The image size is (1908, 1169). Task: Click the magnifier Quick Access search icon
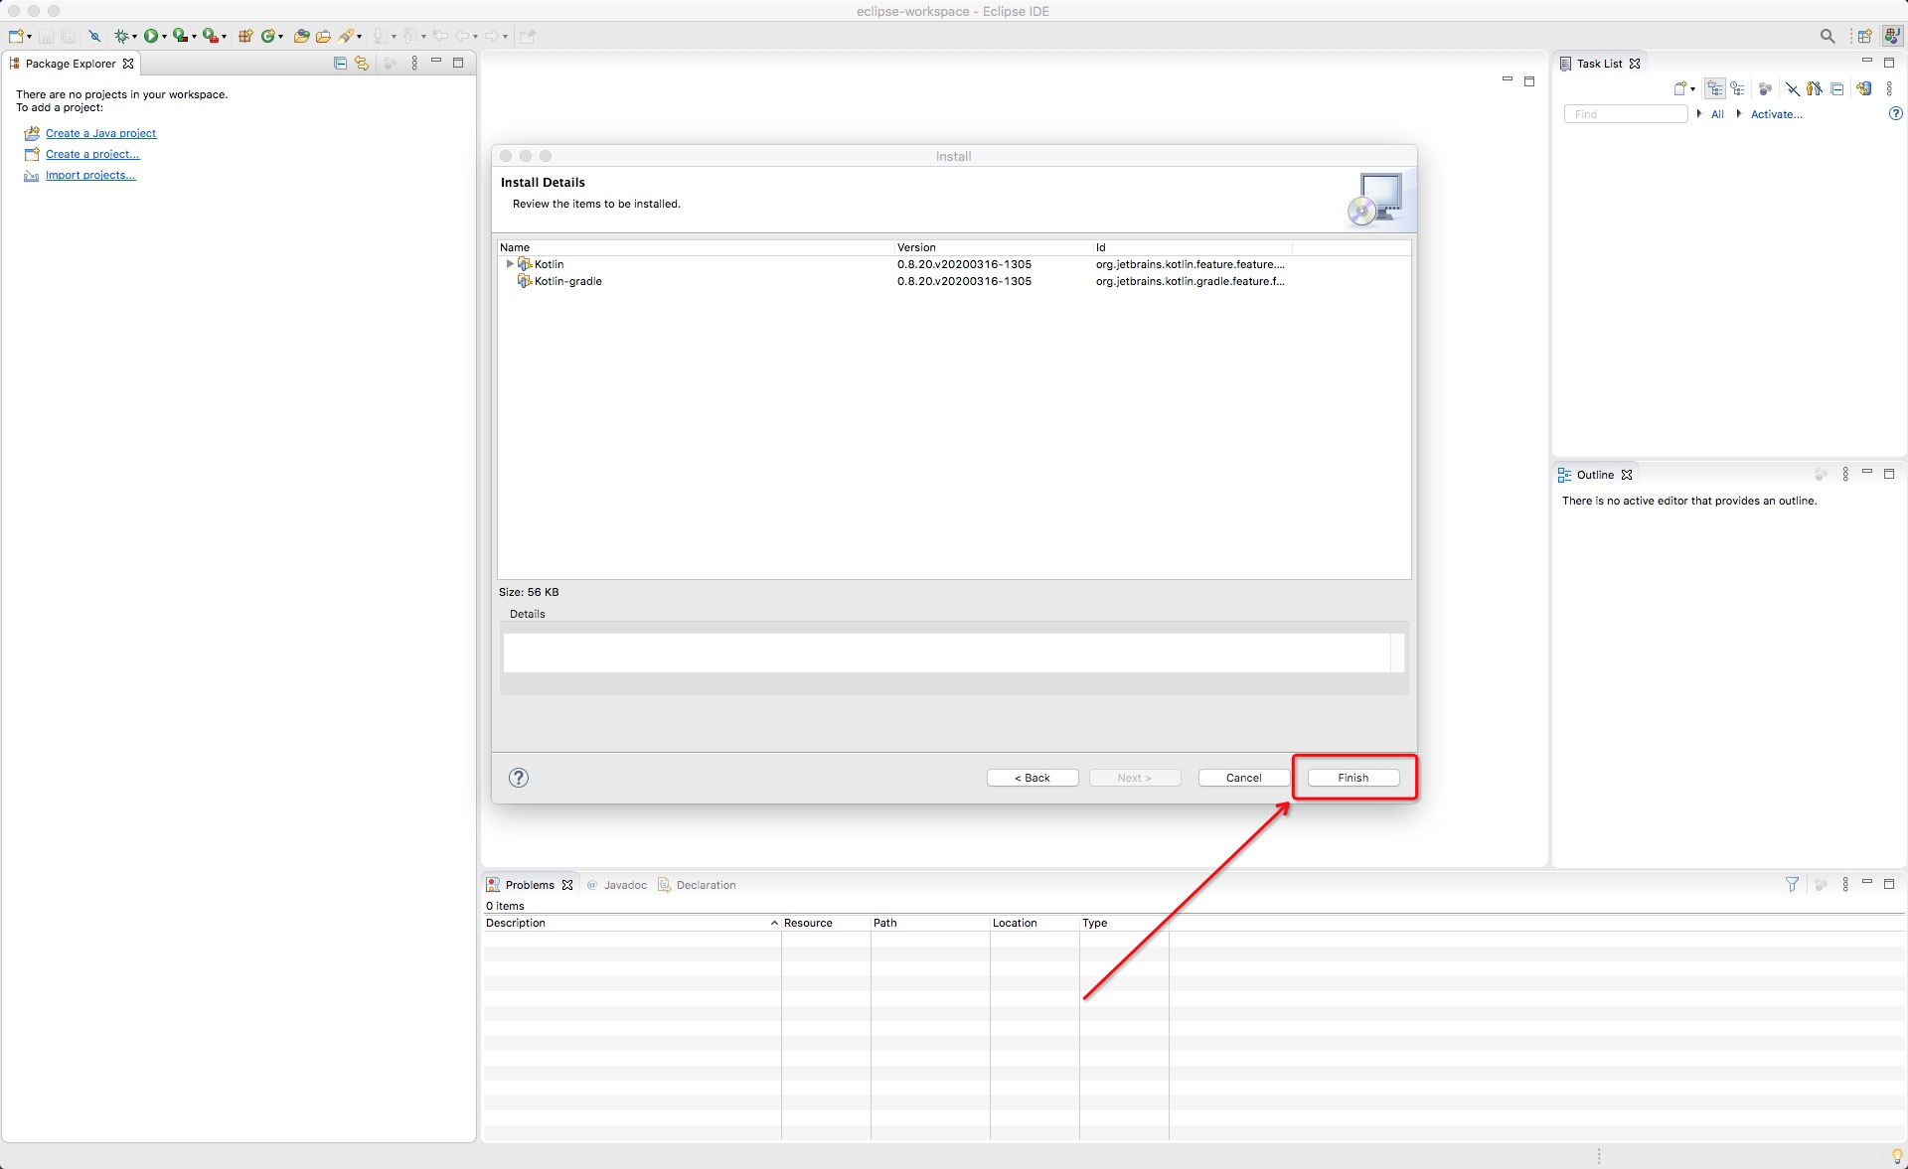coord(1828,36)
